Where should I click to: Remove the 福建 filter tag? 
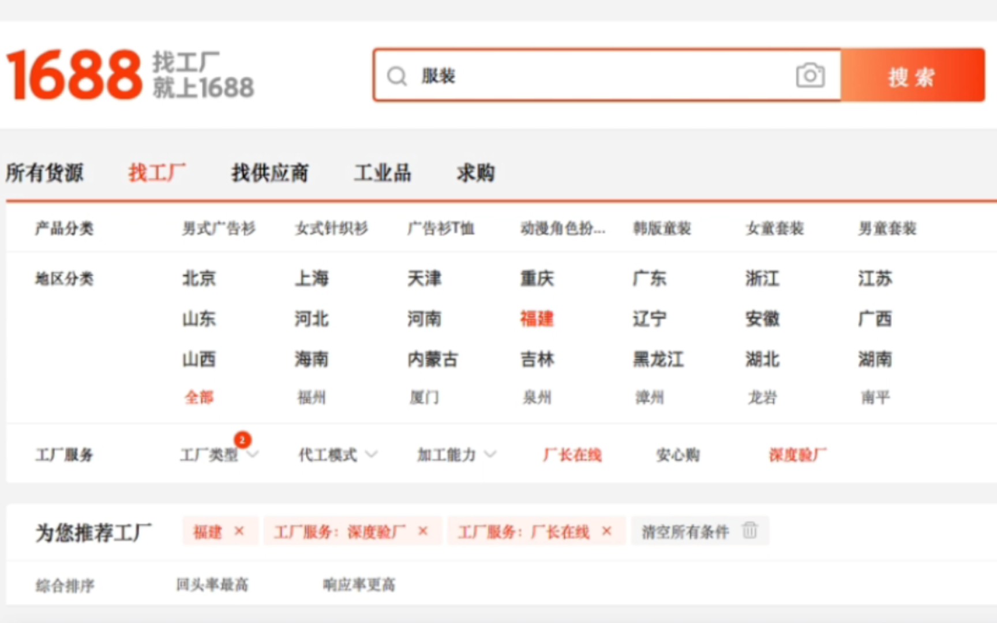239,531
